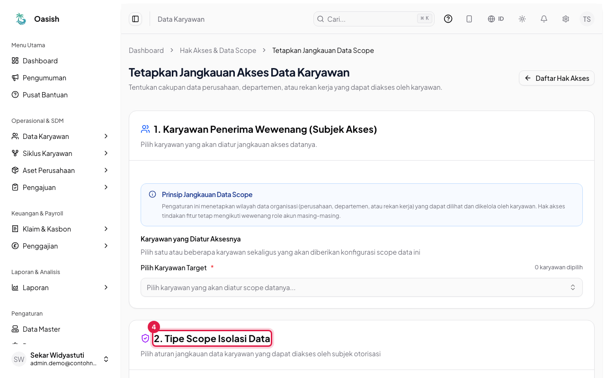
Task: Go to Hak Akses & Data Scope breadcrumb
Action: pos(218,50)
